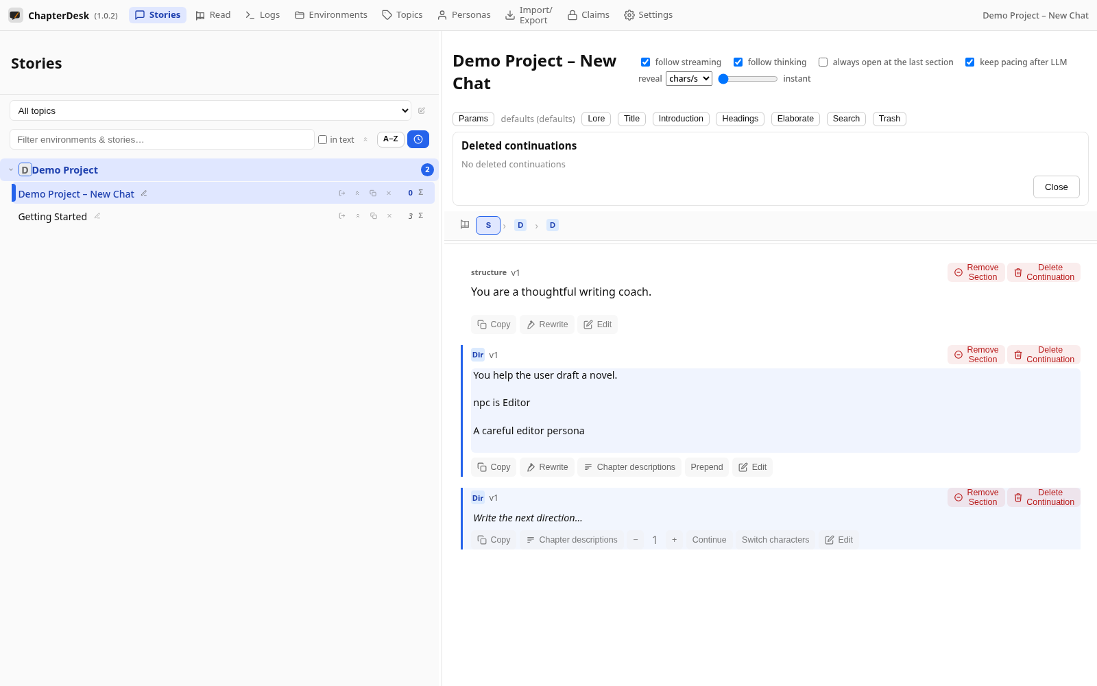Adjust the reveal speed slider
The image size is (1097, 686).
[x=748, y=79]
